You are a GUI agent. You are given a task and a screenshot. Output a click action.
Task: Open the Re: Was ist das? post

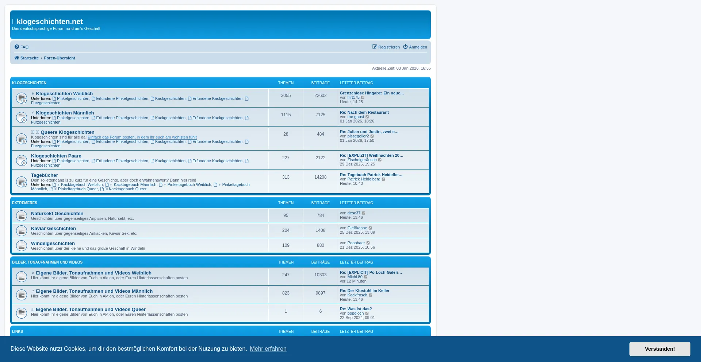click(356, 309)
